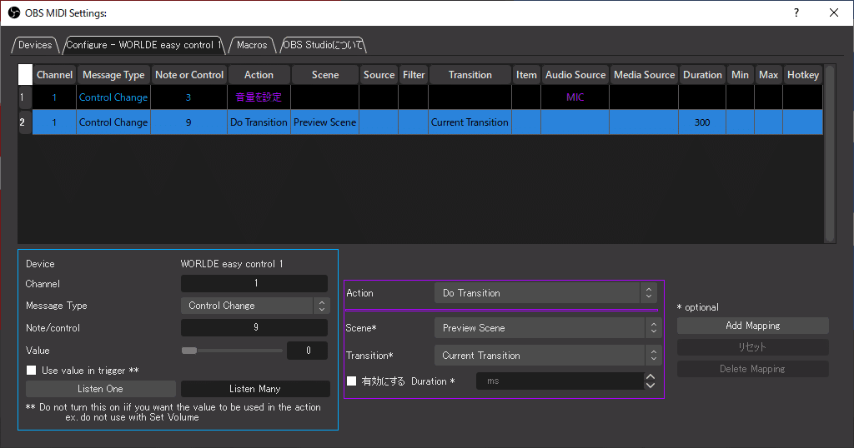Open the OBS Studioについて tab
The width and height of the screenshot is (854, 448).
(x=323, y=45)
